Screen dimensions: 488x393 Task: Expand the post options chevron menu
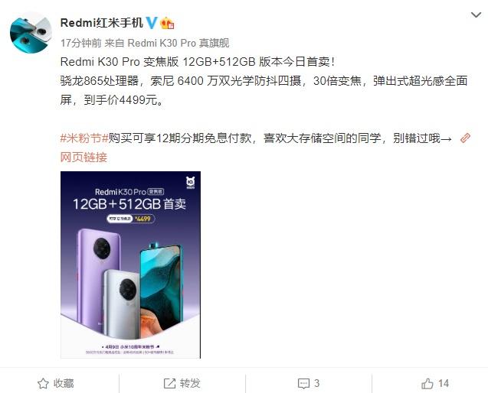coord(476,15)
